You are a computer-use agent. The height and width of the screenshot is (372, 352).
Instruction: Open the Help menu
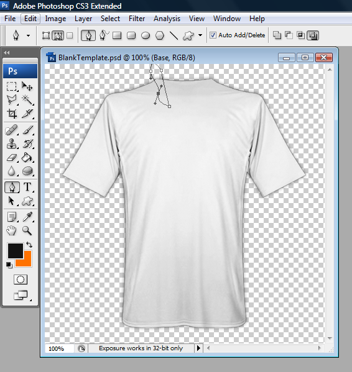click(x=257, y=19)
